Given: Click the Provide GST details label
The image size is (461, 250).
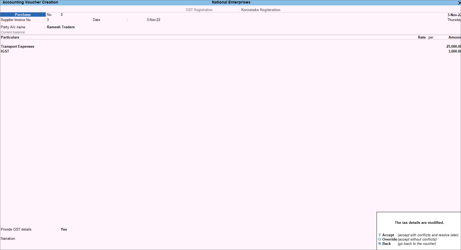Looking at the screenshot, I should [x=16, y=229].
